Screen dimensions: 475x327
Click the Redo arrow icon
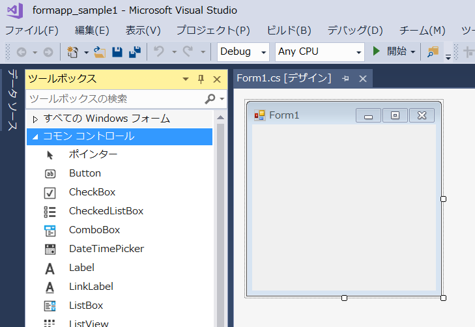pyautogui.click(x=188, y=51)
